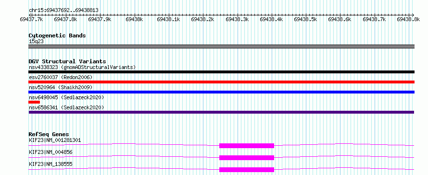Click the 69438.4k ruler tick label
The height and width of the screenshot is (175, 428).
271,19
